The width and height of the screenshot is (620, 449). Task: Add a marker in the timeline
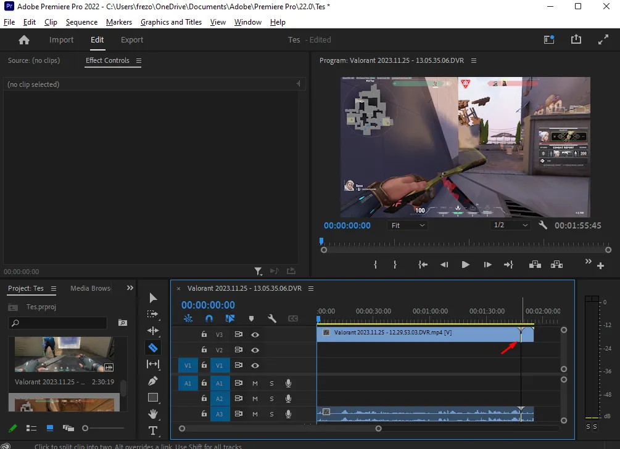point(251,318)
